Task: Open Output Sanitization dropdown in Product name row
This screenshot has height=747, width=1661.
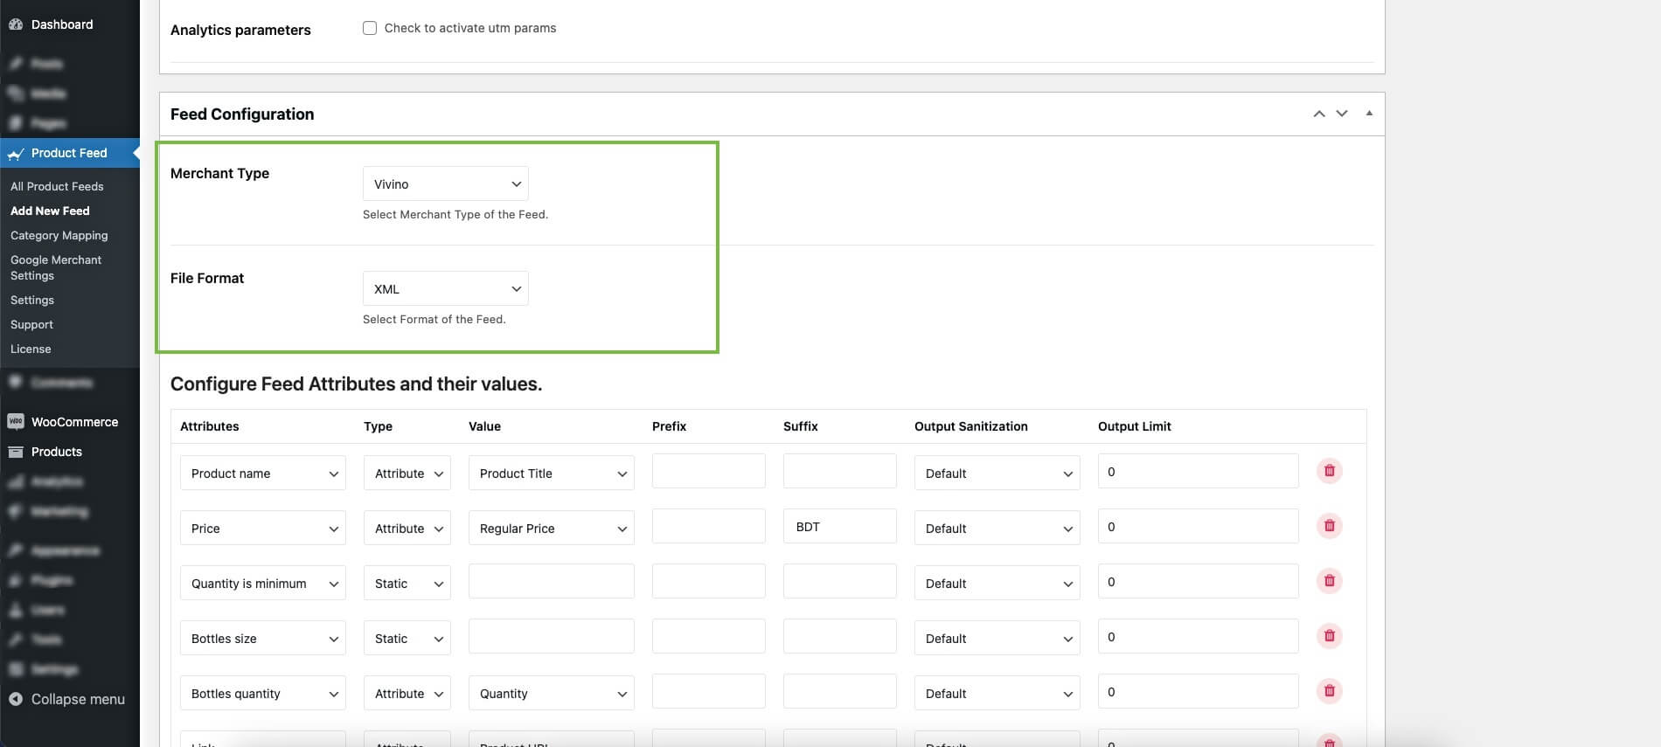Action: pyautogui.click(x=997, y=473)
